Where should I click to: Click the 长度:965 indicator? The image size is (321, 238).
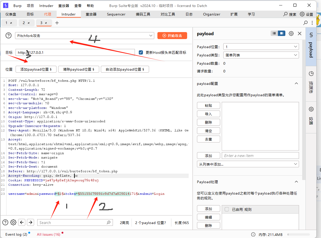182,222
